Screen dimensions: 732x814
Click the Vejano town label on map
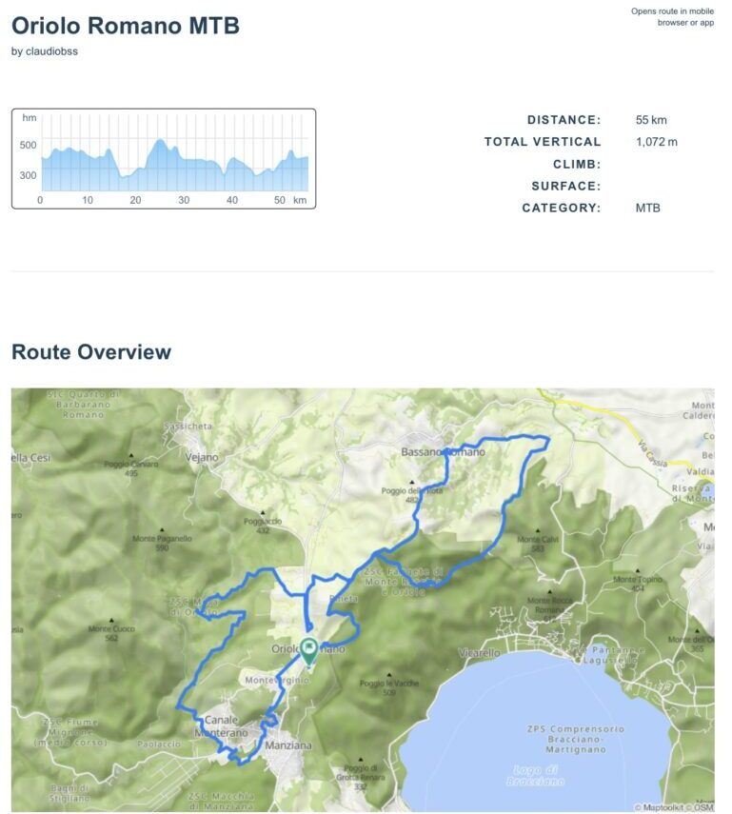[202, 457]
